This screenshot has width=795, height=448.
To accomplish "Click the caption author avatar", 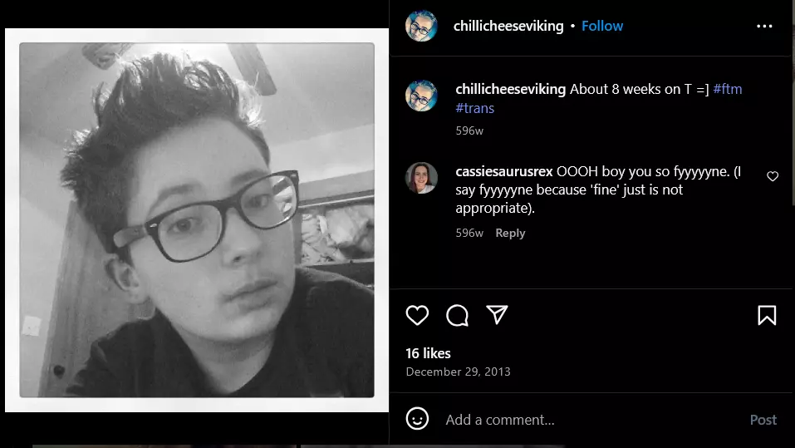I will [421, 96].
